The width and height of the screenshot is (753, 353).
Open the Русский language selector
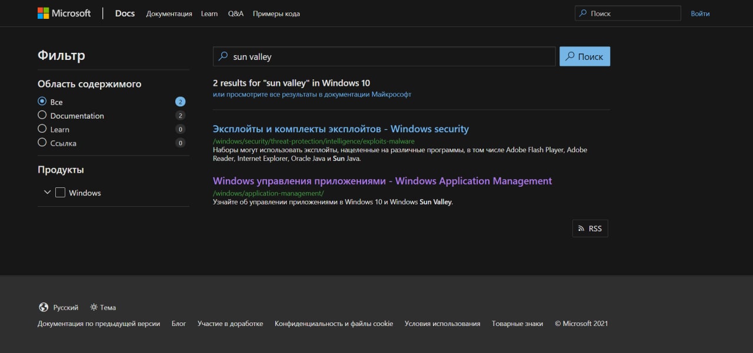click(58, 307)
